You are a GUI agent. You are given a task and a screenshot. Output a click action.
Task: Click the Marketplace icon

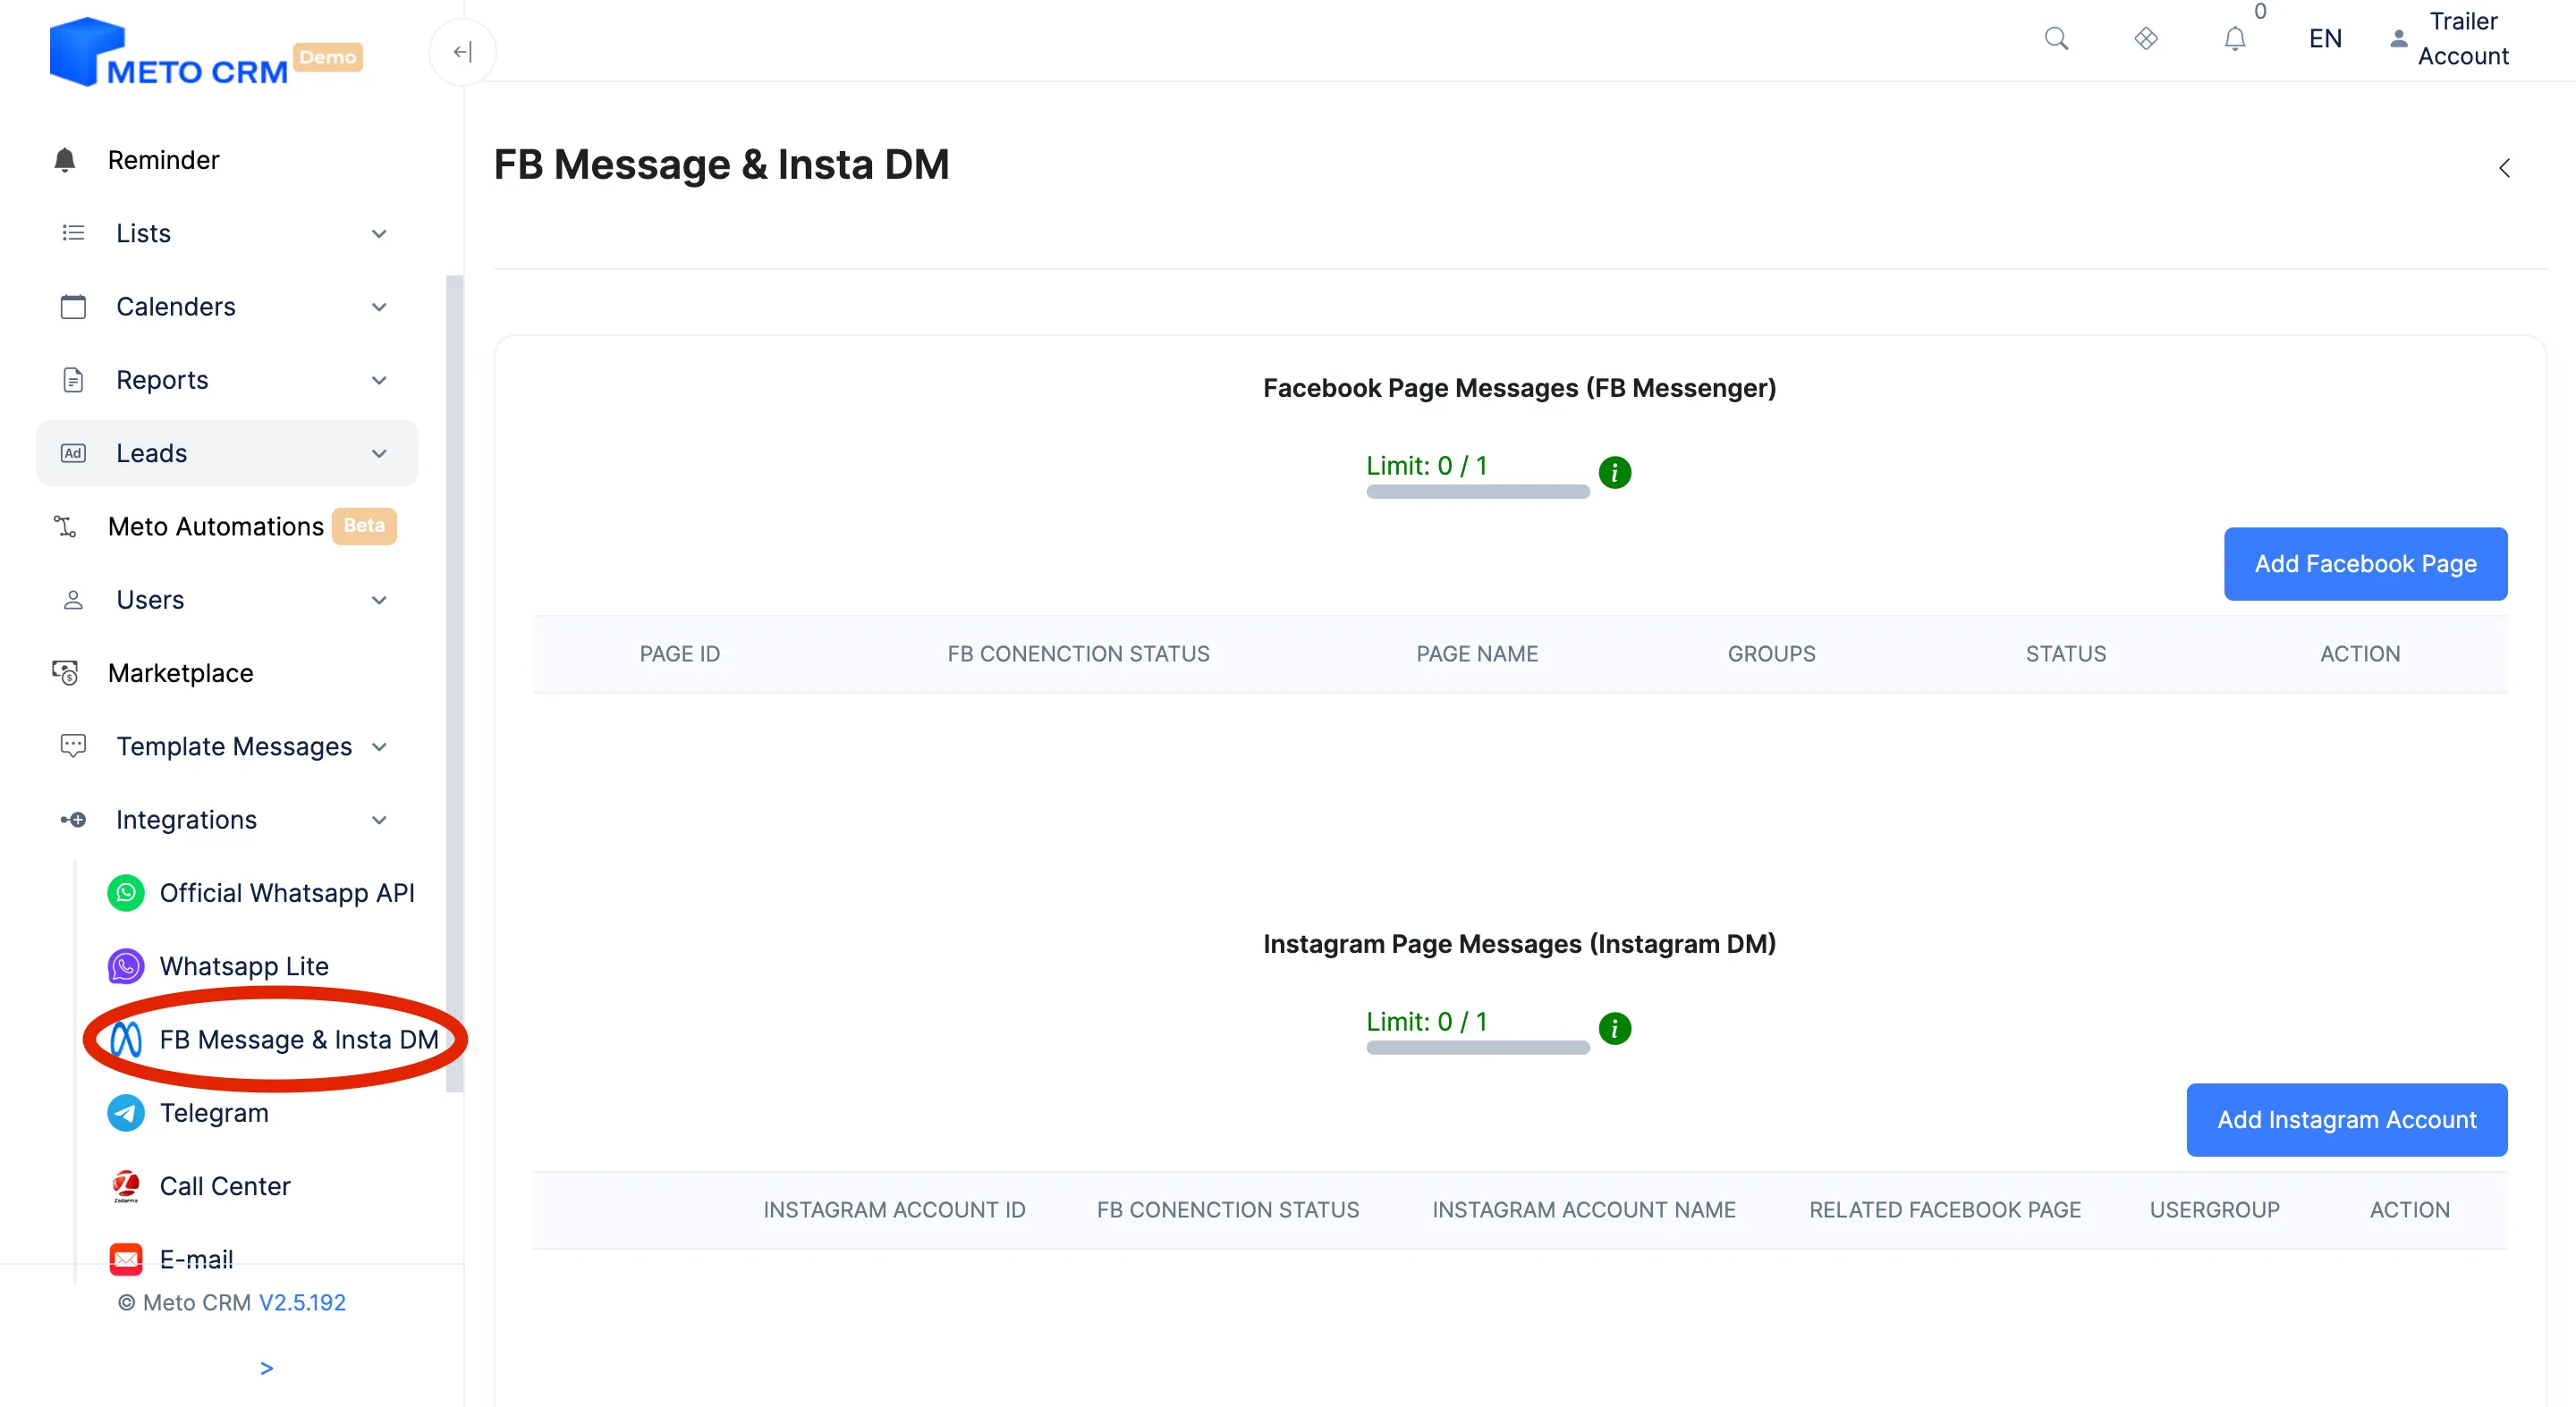click(65, 673)
